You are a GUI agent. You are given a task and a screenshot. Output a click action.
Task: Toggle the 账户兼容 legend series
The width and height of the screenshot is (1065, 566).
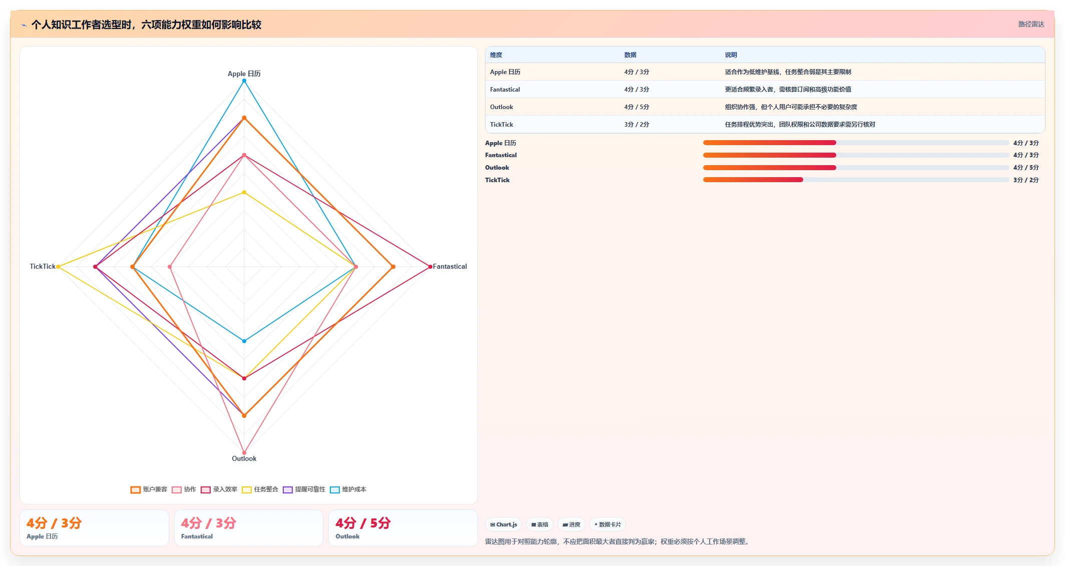149,489
